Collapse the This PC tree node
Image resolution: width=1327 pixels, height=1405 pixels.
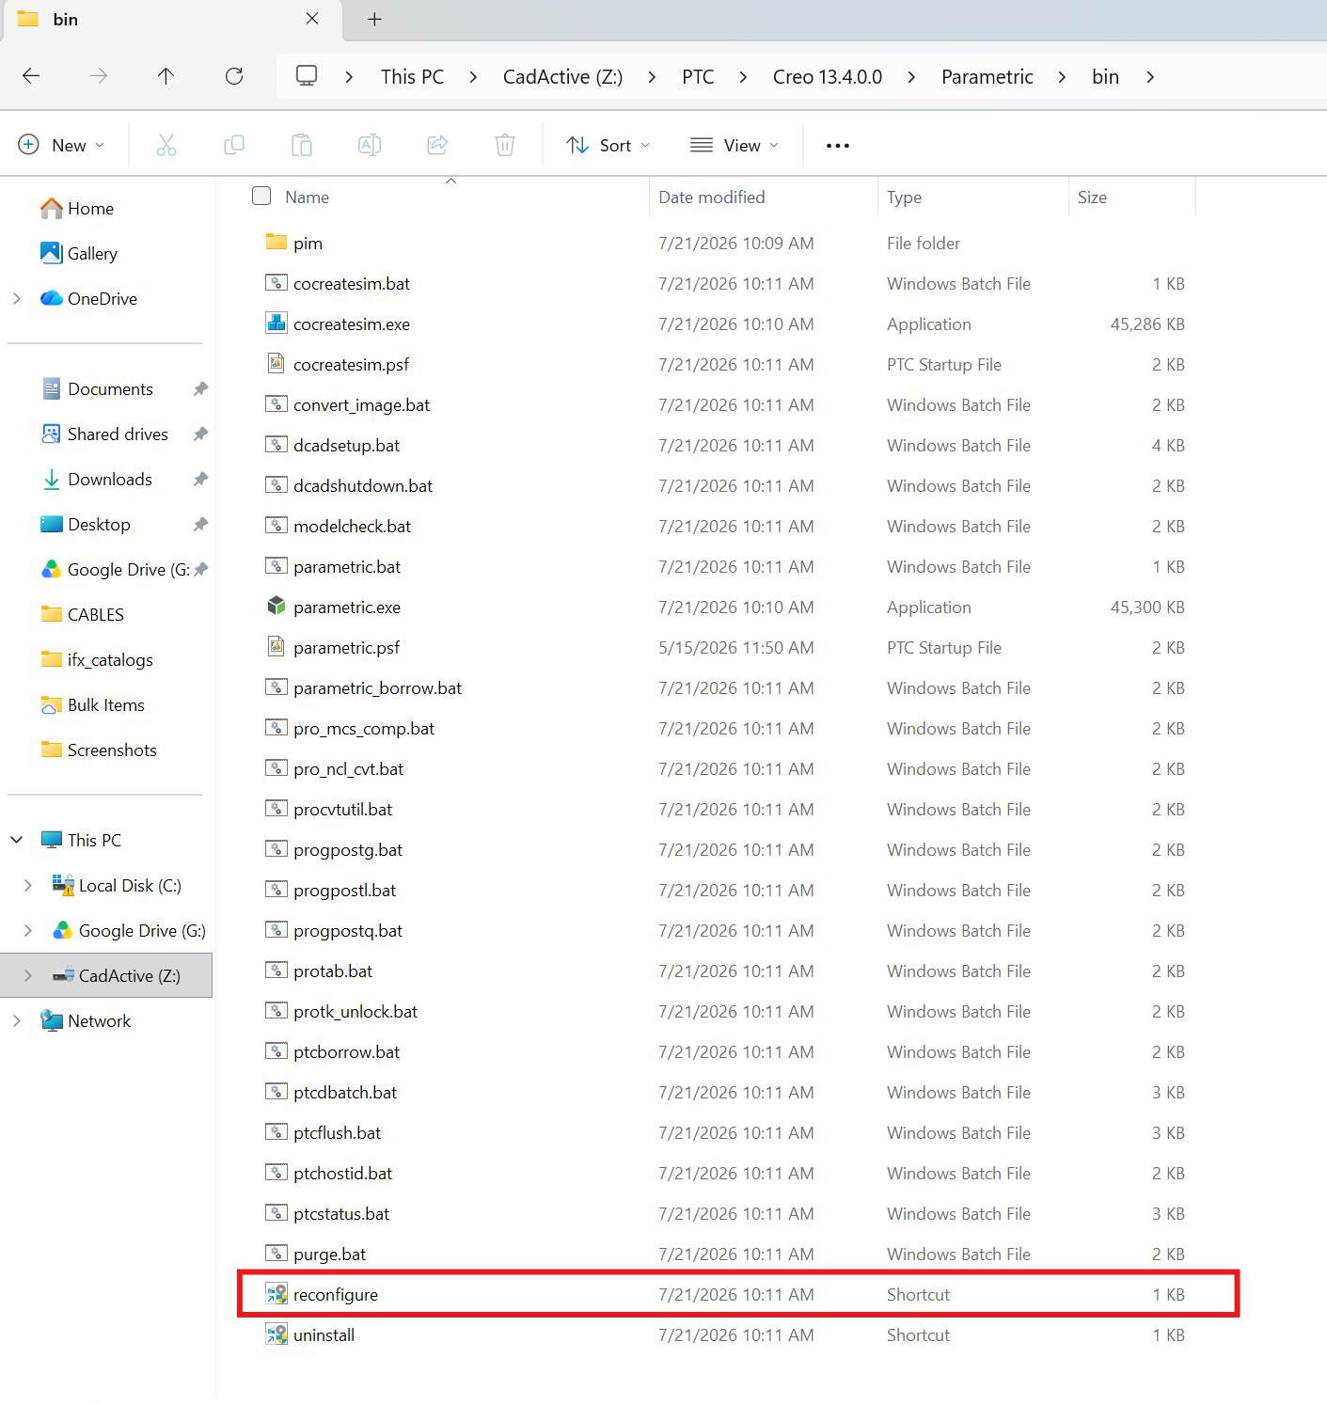click(x=17, y=840)
